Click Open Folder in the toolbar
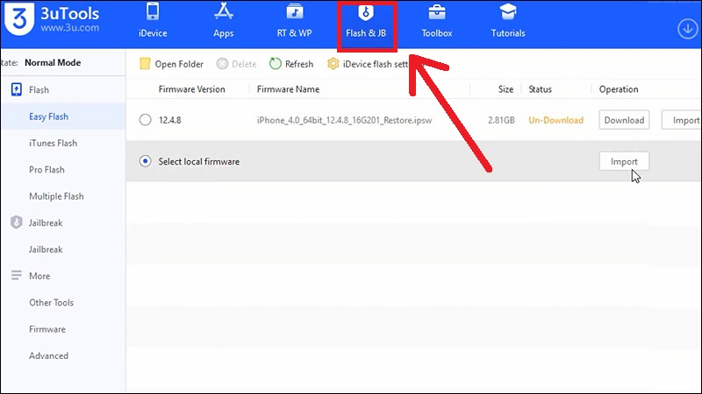 [x=172, y=64]
